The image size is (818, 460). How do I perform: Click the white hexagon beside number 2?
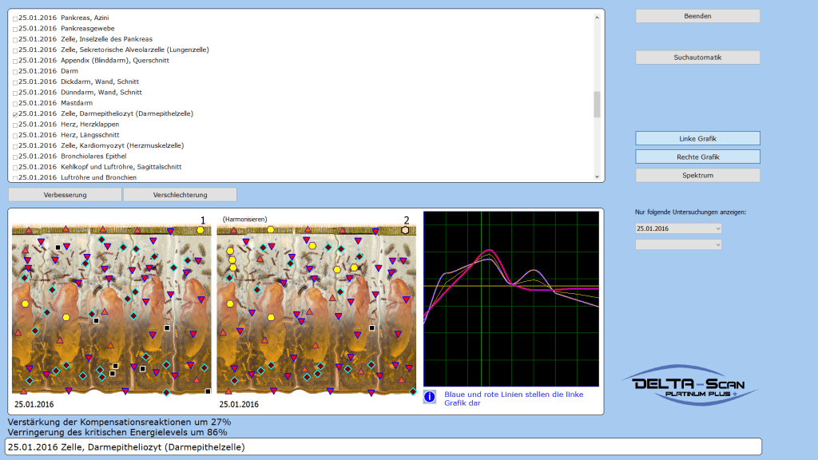click(x=406, y=230)
